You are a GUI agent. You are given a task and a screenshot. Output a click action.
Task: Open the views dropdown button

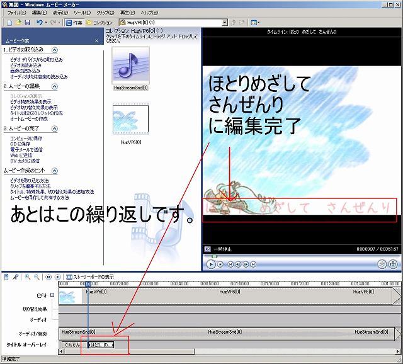[255, 23]
